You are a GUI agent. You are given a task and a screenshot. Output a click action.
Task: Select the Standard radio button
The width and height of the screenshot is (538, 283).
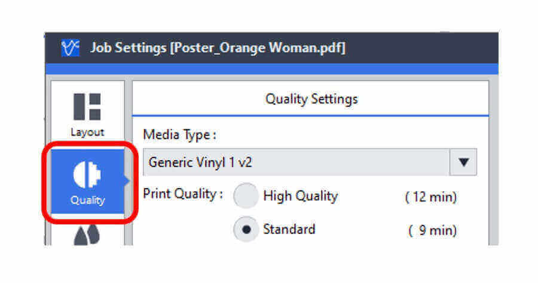click(246, 229)
